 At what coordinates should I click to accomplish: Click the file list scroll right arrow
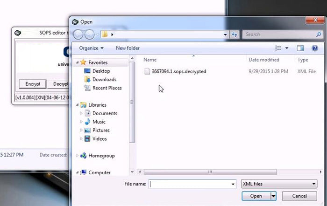point(320,172)
